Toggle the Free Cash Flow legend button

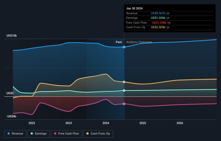(x=66, y=134)
